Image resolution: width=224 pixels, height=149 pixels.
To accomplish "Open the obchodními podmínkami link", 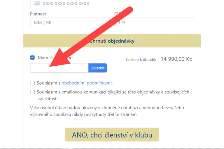I will 87,83.
